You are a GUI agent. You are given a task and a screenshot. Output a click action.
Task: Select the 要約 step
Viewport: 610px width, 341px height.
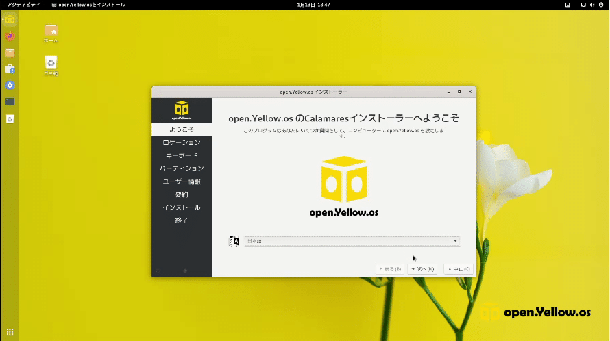[182, 194]
